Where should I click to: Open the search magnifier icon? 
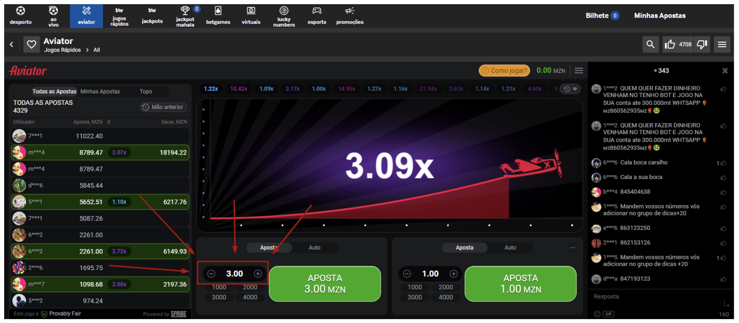[x=650, y=44]
